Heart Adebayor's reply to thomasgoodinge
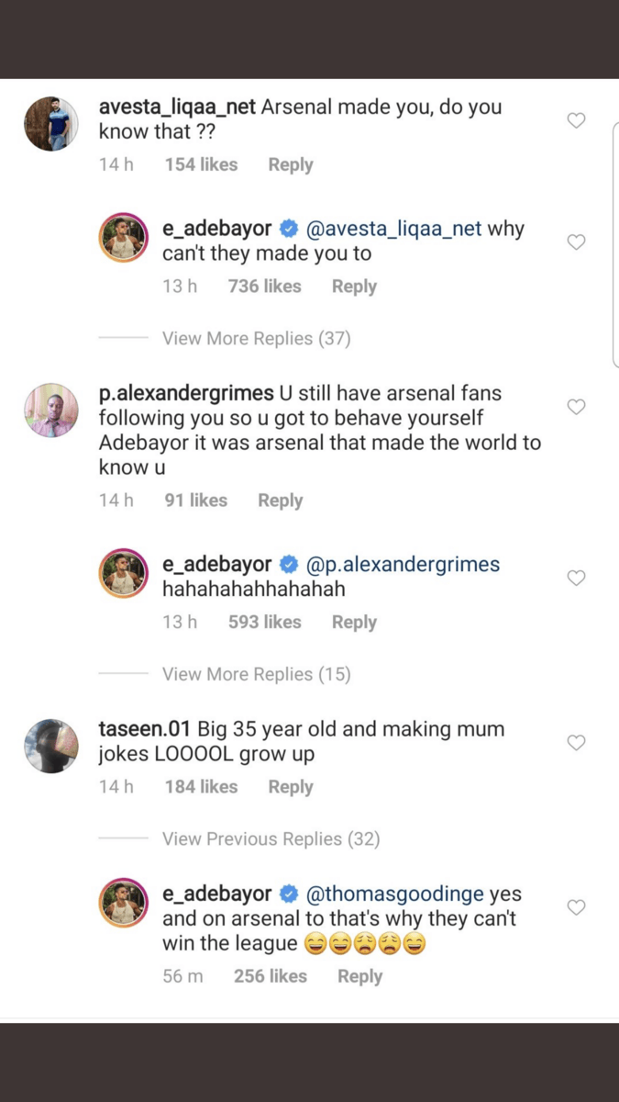 [x=576, y=907]
